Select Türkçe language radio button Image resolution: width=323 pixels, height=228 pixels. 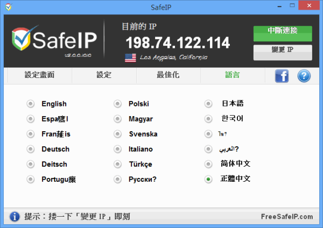pyautogui.click(x=117, y=164)
